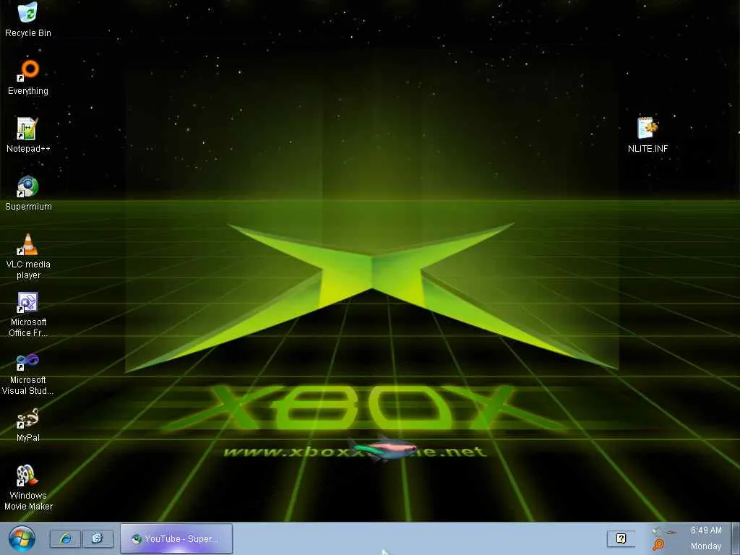Select the Microsoft Office FrontPage shortcut

(x=28, y=314)
